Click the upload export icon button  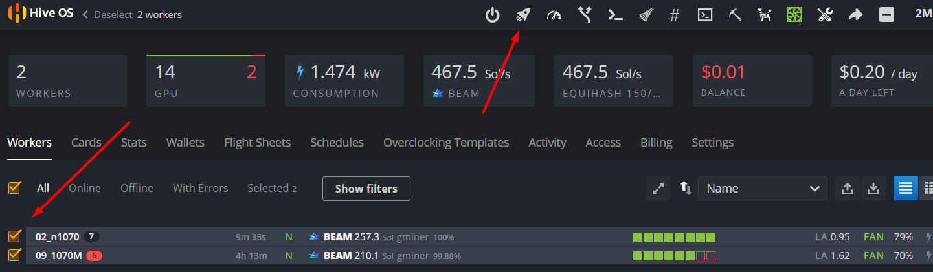(x=847, y=189)
